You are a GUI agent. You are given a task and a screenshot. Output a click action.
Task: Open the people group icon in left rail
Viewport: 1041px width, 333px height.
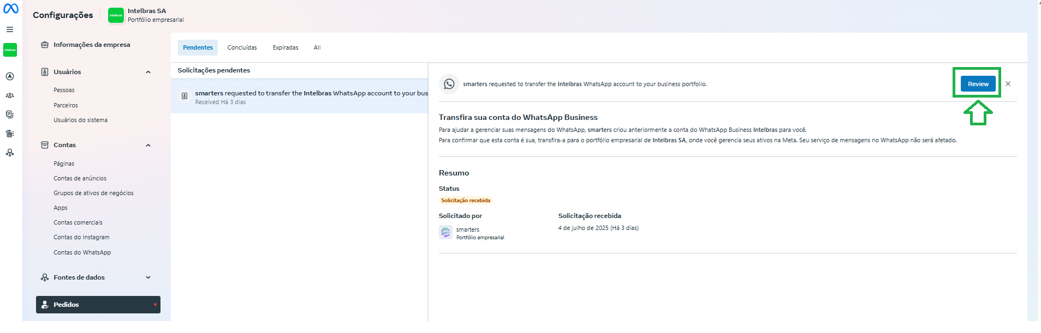pyautogui.click(x=10, y=95)
